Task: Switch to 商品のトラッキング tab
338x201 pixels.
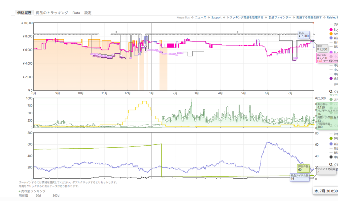Action: tap(52, 13)
